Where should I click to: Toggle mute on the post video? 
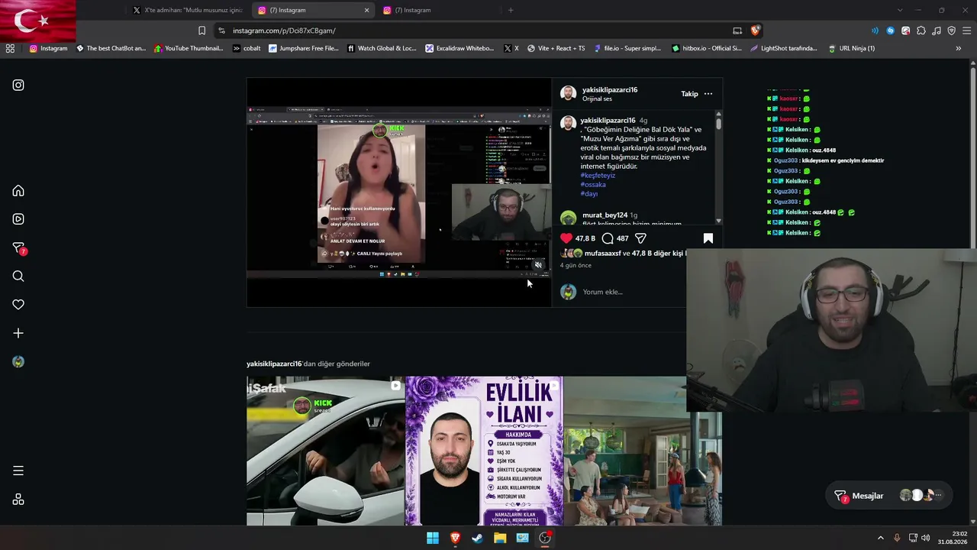pos(538,265)
